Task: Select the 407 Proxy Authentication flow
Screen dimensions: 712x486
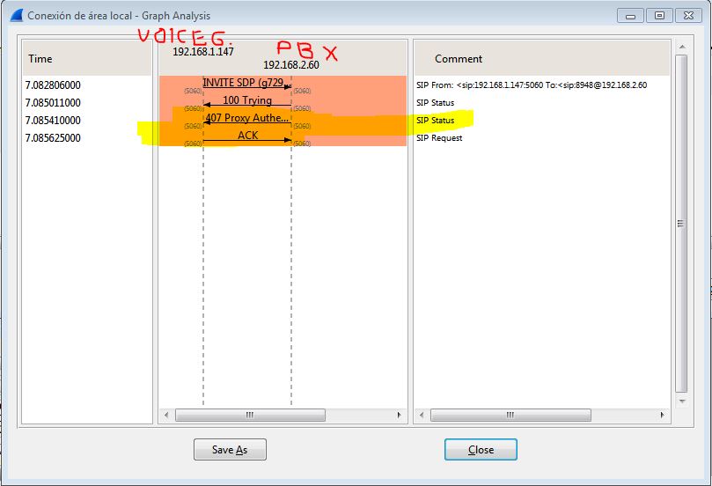Action: [x=247, y=119]
